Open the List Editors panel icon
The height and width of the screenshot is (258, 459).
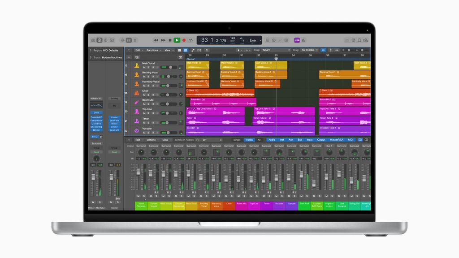pyautogui.click(x=347, y=40)
